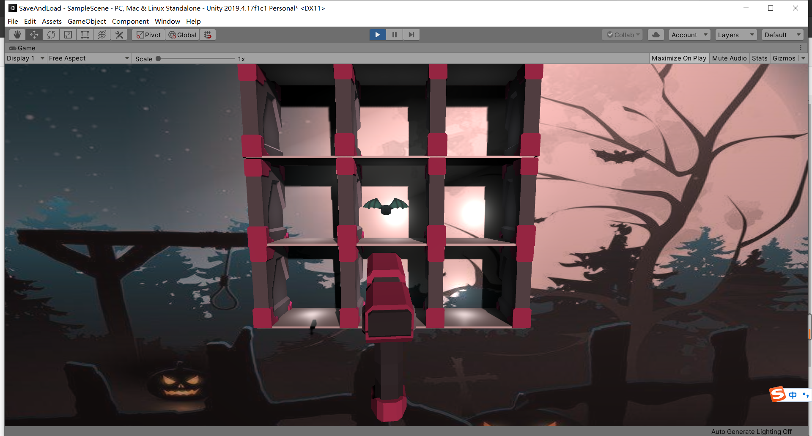This screenshot has width=812, height=436.
Task: Toggle Global handle orientation
Action: point(182,35)
